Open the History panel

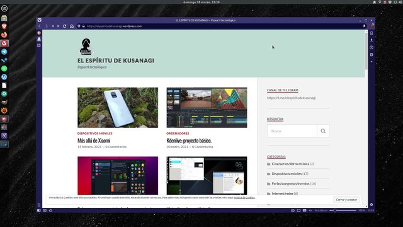pos(372,48)
